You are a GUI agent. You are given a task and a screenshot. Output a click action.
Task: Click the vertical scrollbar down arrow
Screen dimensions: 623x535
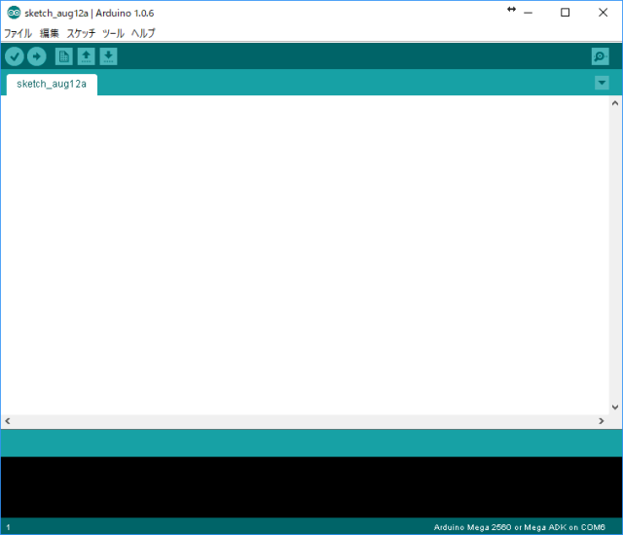point(615,408)
